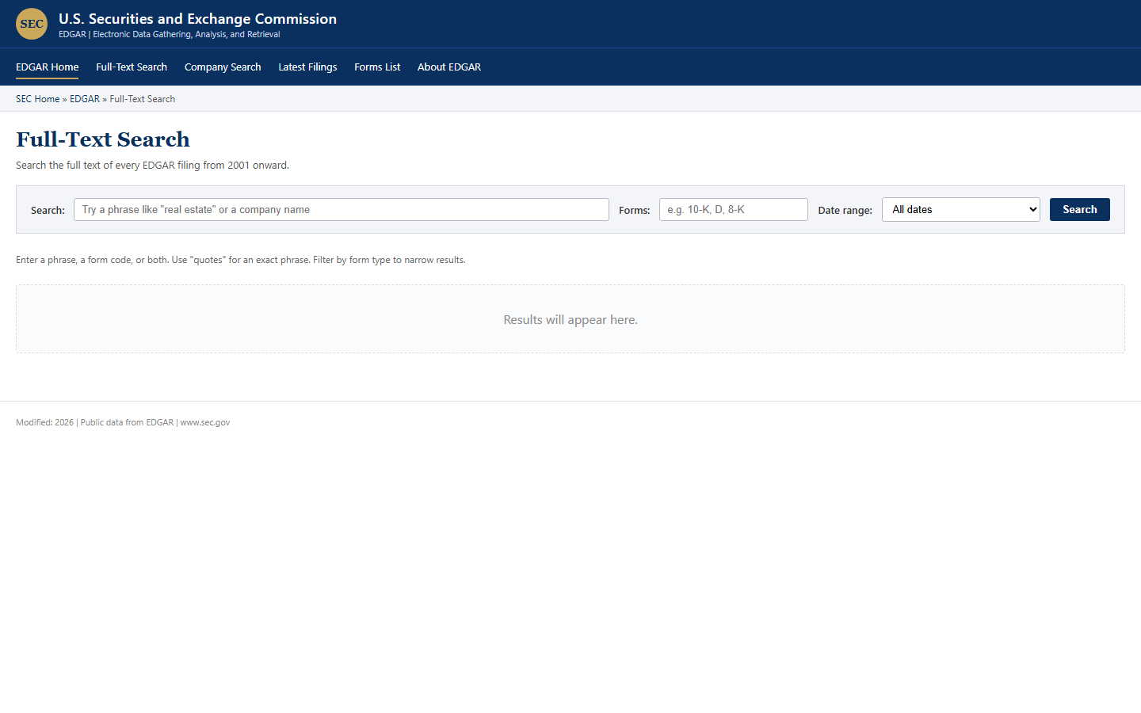Image resolution: width=1141 pixels, height=713 pixels.
Task: Expand the Date range dropdown
Action: tap(961, 210)
